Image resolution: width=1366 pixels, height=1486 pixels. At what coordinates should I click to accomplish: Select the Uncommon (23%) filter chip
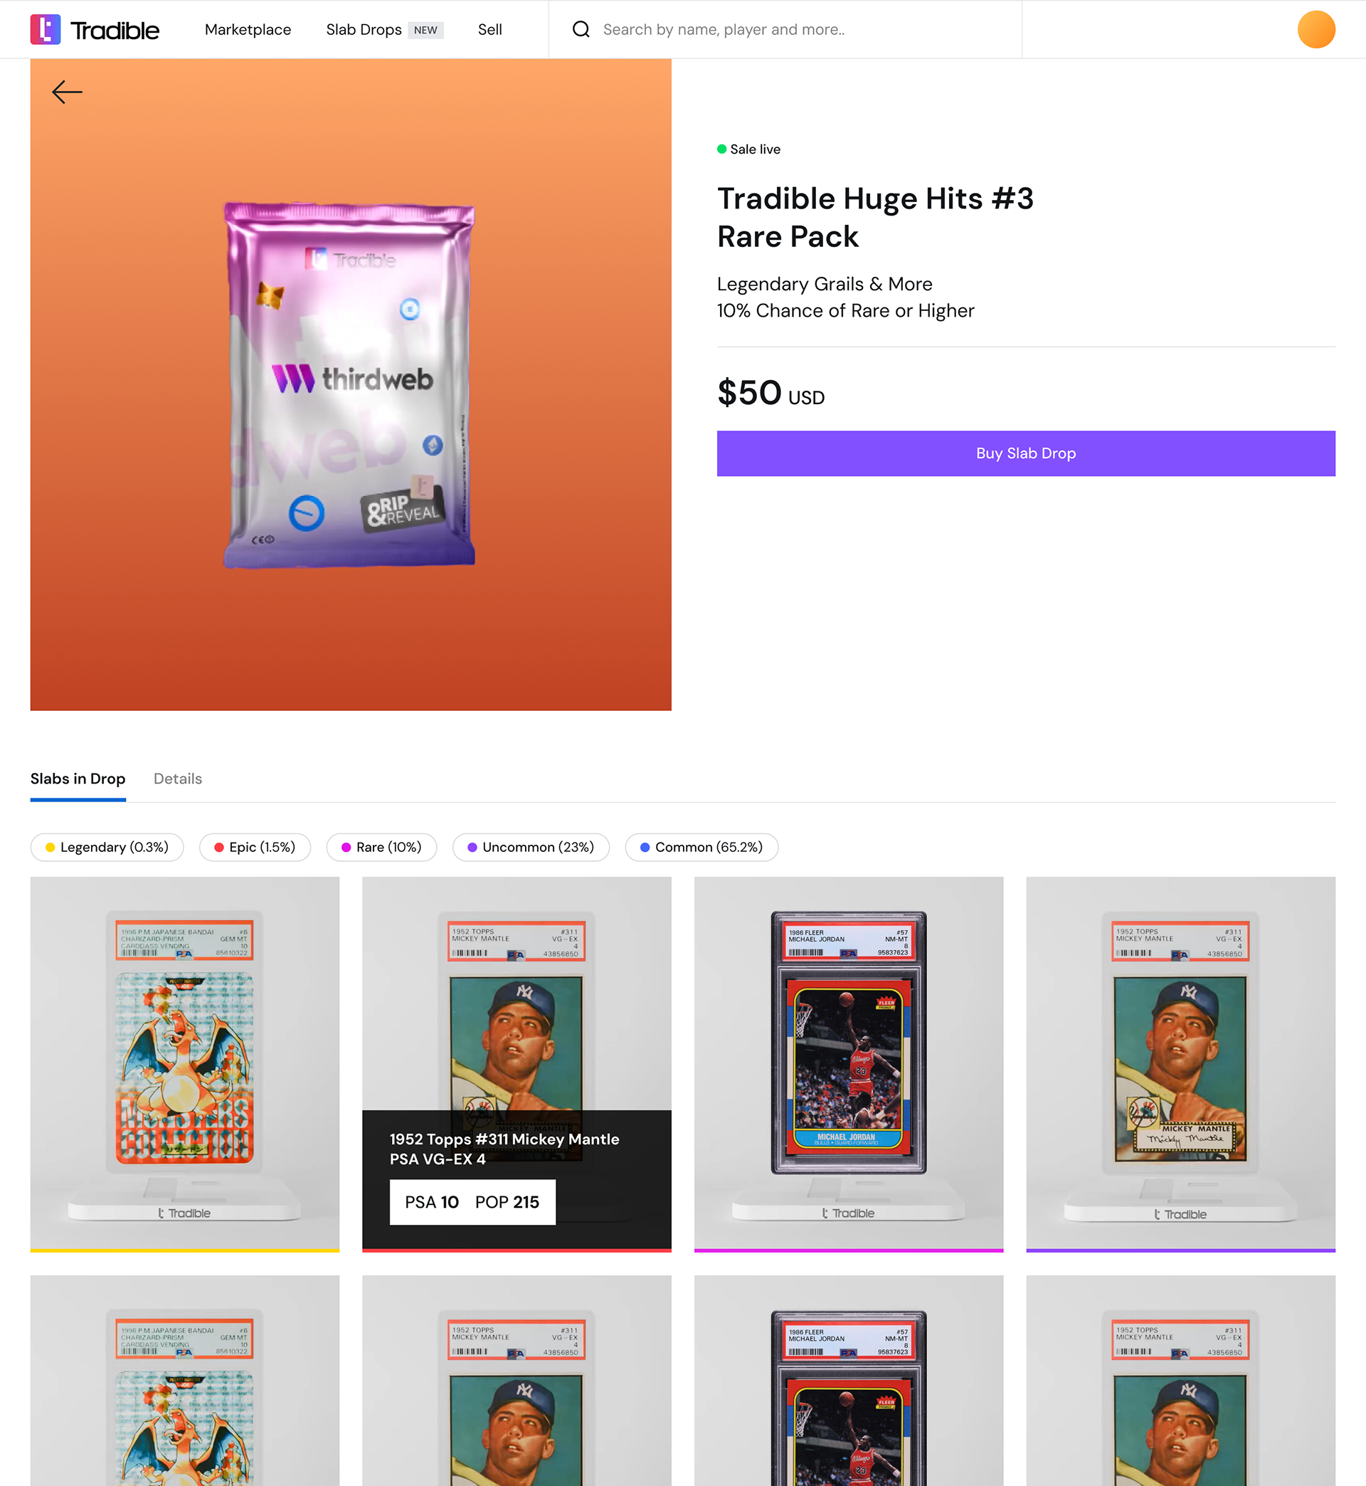pyautogui.click(x=531, y=846)
